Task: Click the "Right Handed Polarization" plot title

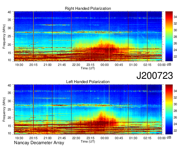Action: (88, 8)
